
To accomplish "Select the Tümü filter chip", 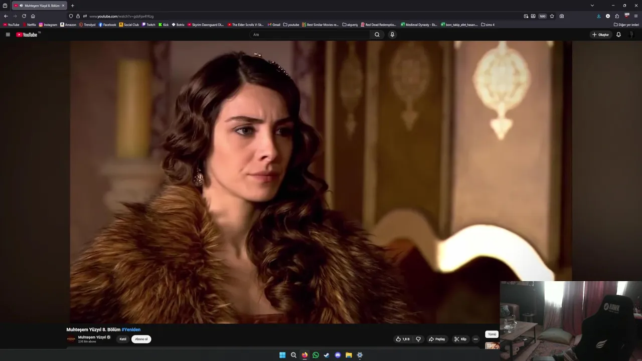I will tap(492, 334).
